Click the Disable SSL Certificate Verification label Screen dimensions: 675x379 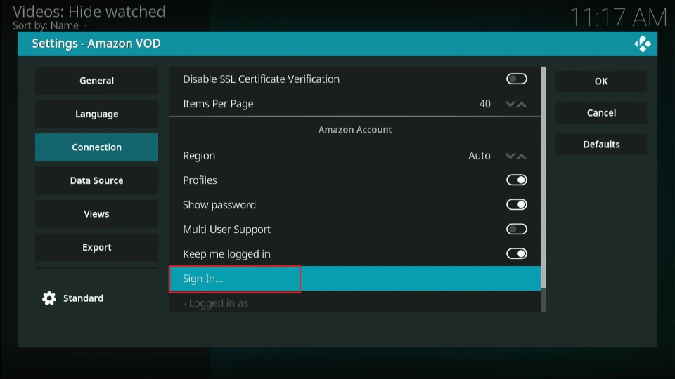click(261, 79)
